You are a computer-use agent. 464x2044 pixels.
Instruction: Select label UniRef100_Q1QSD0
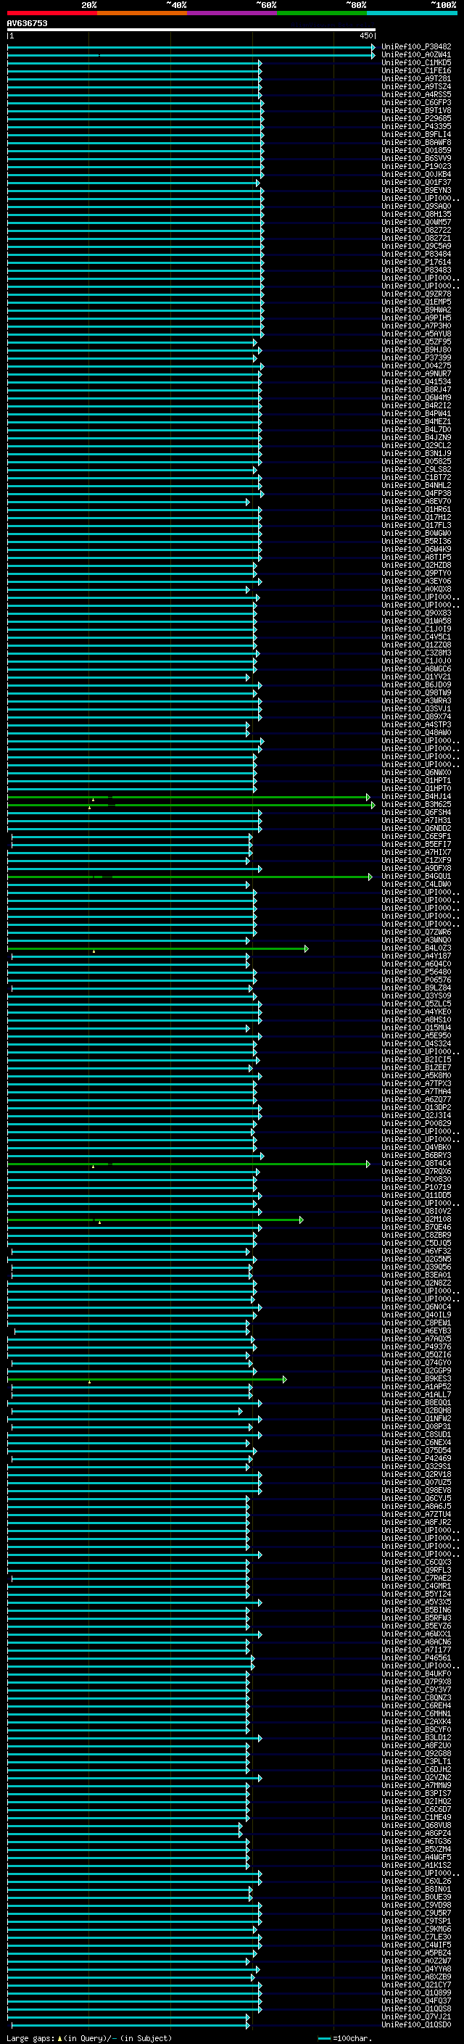point(416,2025)
